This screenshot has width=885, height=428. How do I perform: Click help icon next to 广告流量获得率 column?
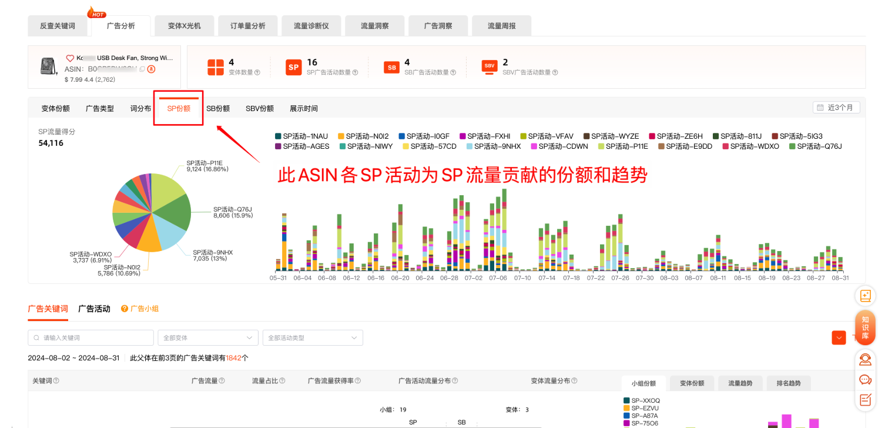pos(357,381)
